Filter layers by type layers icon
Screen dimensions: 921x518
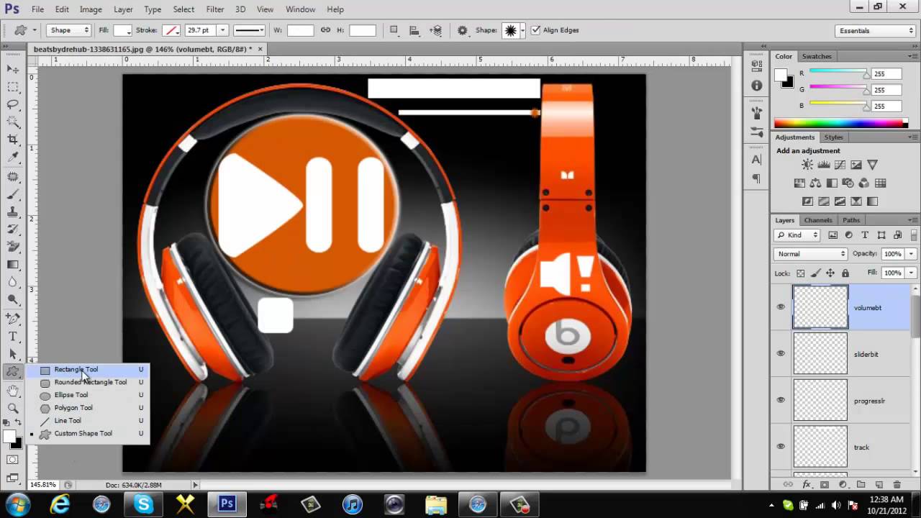point(865,235)
